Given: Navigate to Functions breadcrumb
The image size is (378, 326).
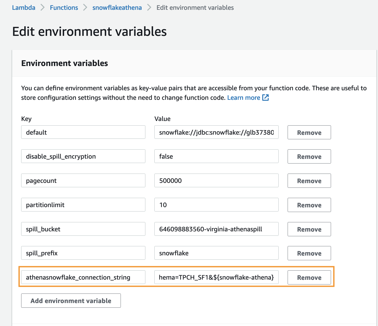Looking at the screenshot, I should (64, 8).
